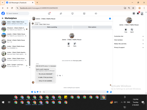Expand Media, files and links section
Image resolution: width=147 pixels, height=110 pixels.
(x=129, y=44)
